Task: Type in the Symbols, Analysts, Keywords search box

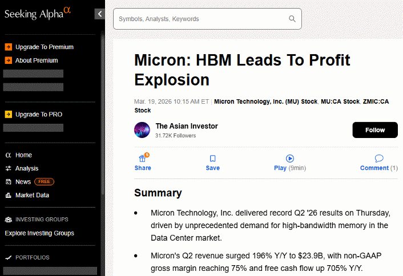Action: tap(200, 19)
